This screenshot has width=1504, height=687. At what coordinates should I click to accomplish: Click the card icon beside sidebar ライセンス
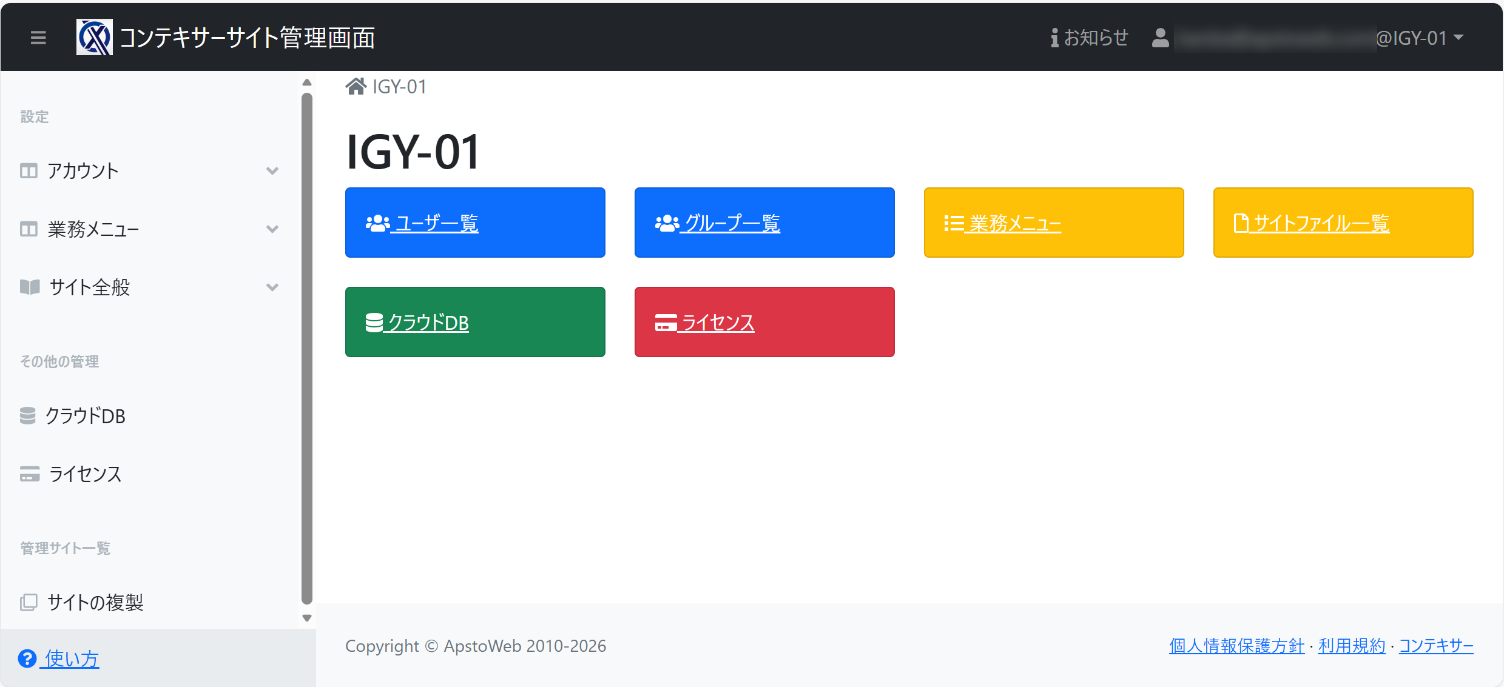click(29, 474)
